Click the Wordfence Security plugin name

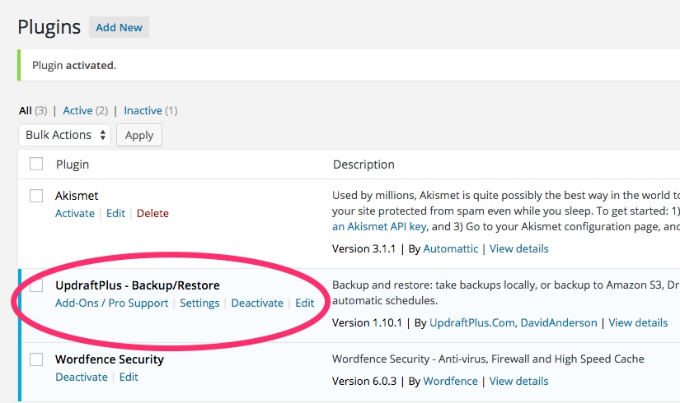110,359
